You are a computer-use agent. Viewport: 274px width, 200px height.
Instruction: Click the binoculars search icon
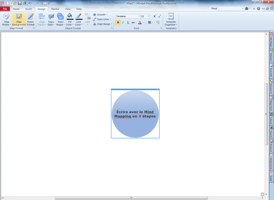pyautogui.click(x=247, y=9)
